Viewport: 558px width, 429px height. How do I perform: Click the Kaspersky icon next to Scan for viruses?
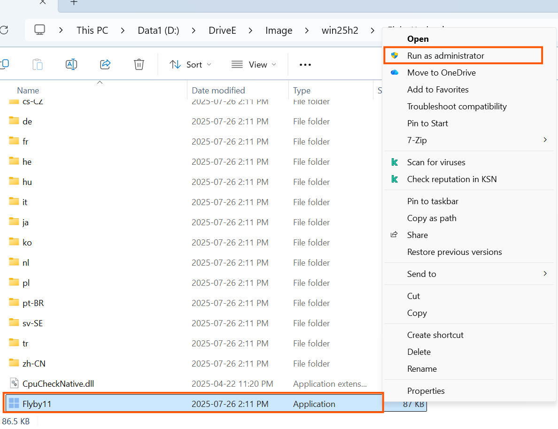395,162
